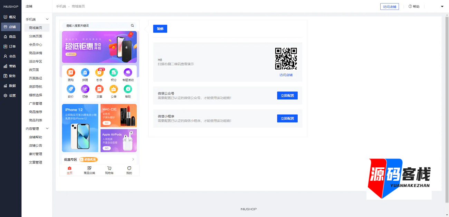
Task: Click the magnifier search icon in preview
Action: (x=132, y=26)
